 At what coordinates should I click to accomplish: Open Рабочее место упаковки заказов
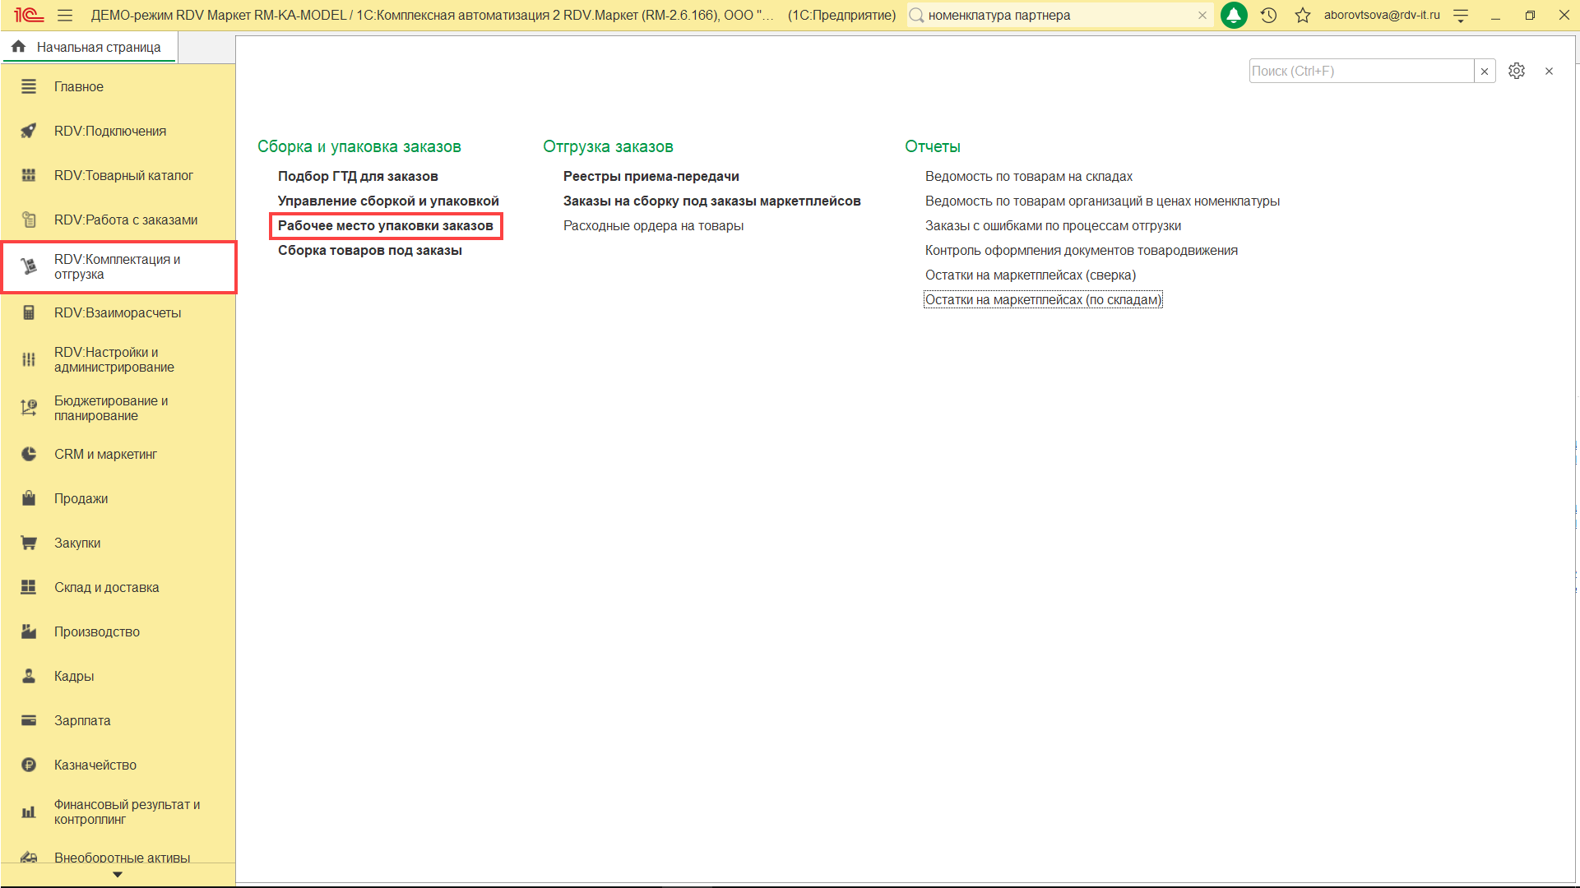click(385, 225)
